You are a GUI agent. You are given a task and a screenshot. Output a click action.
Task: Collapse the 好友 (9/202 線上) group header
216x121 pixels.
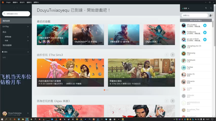pyautogui.click(x=196, y=20)
